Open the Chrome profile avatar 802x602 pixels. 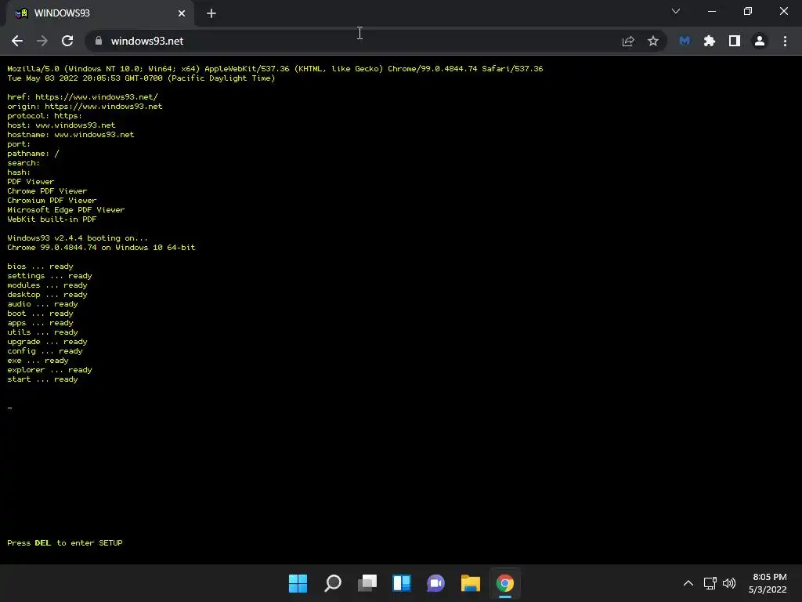pos(760,41)
